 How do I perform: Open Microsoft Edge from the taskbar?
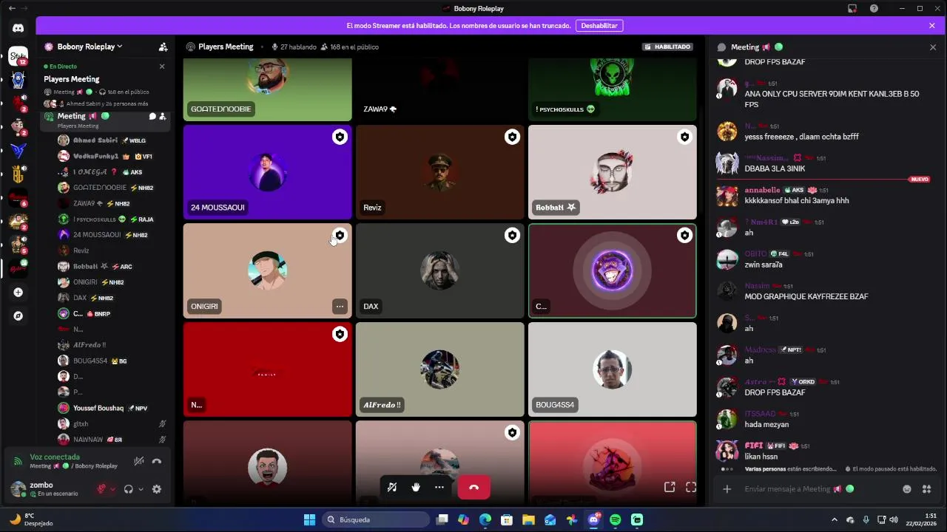(485, 520)
